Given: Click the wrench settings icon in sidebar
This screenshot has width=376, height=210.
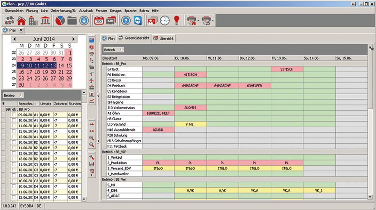Looking at the screenshot, I should tap(92, 157).
